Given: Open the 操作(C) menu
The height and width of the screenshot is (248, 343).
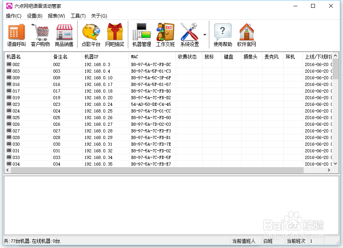Looking at the screenshot, I should [14, 16].
